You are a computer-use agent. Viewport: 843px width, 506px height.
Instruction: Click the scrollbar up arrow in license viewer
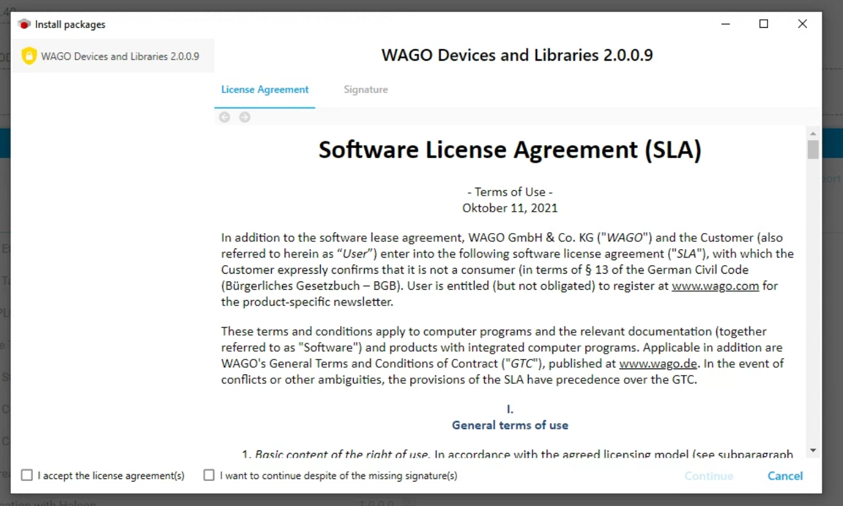(813, 133)
